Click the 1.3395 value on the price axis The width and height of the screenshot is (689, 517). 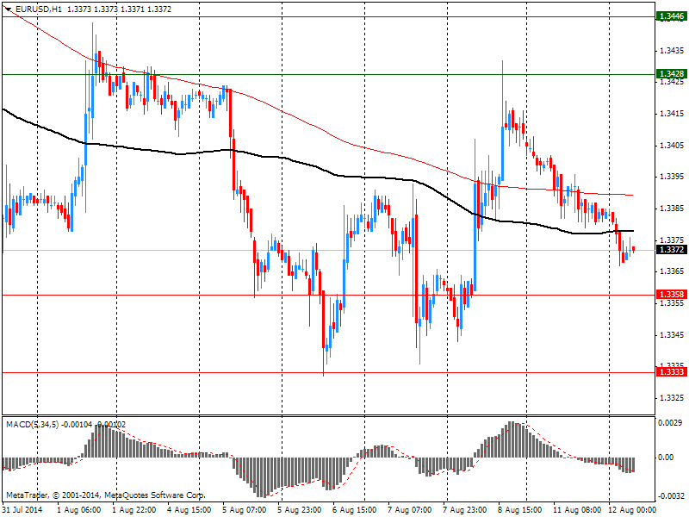click(x=672, y=177)
